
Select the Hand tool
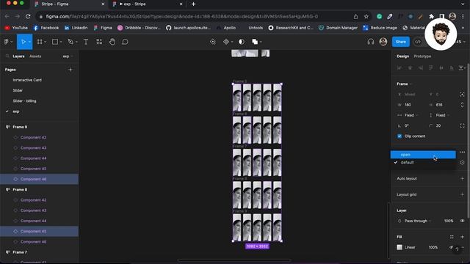[112, 42]
